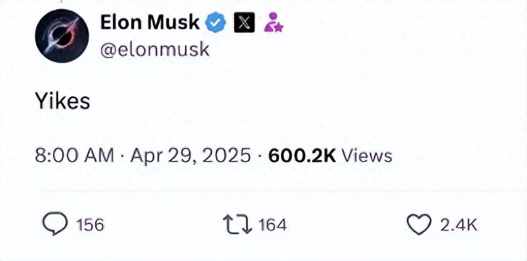This screenshot has width=527, height=261.
Task: Open the @elonmusk handle link
Action: [x=155, y=50]
